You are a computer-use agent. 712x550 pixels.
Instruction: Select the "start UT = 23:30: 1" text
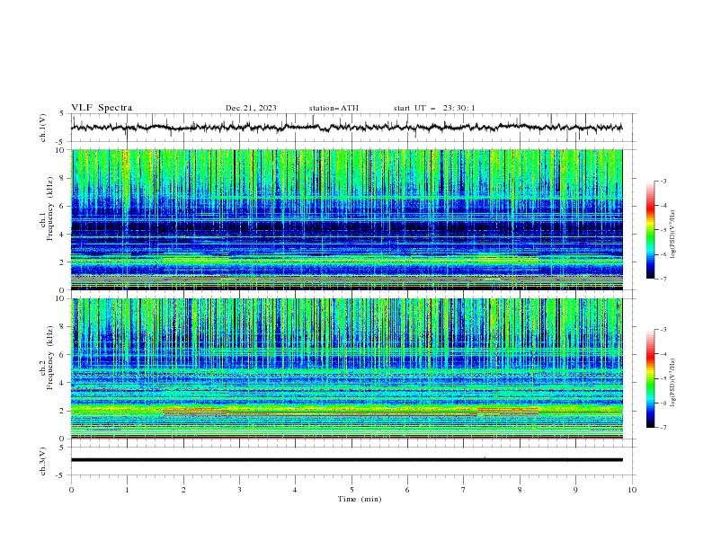(x=434, y=108)
